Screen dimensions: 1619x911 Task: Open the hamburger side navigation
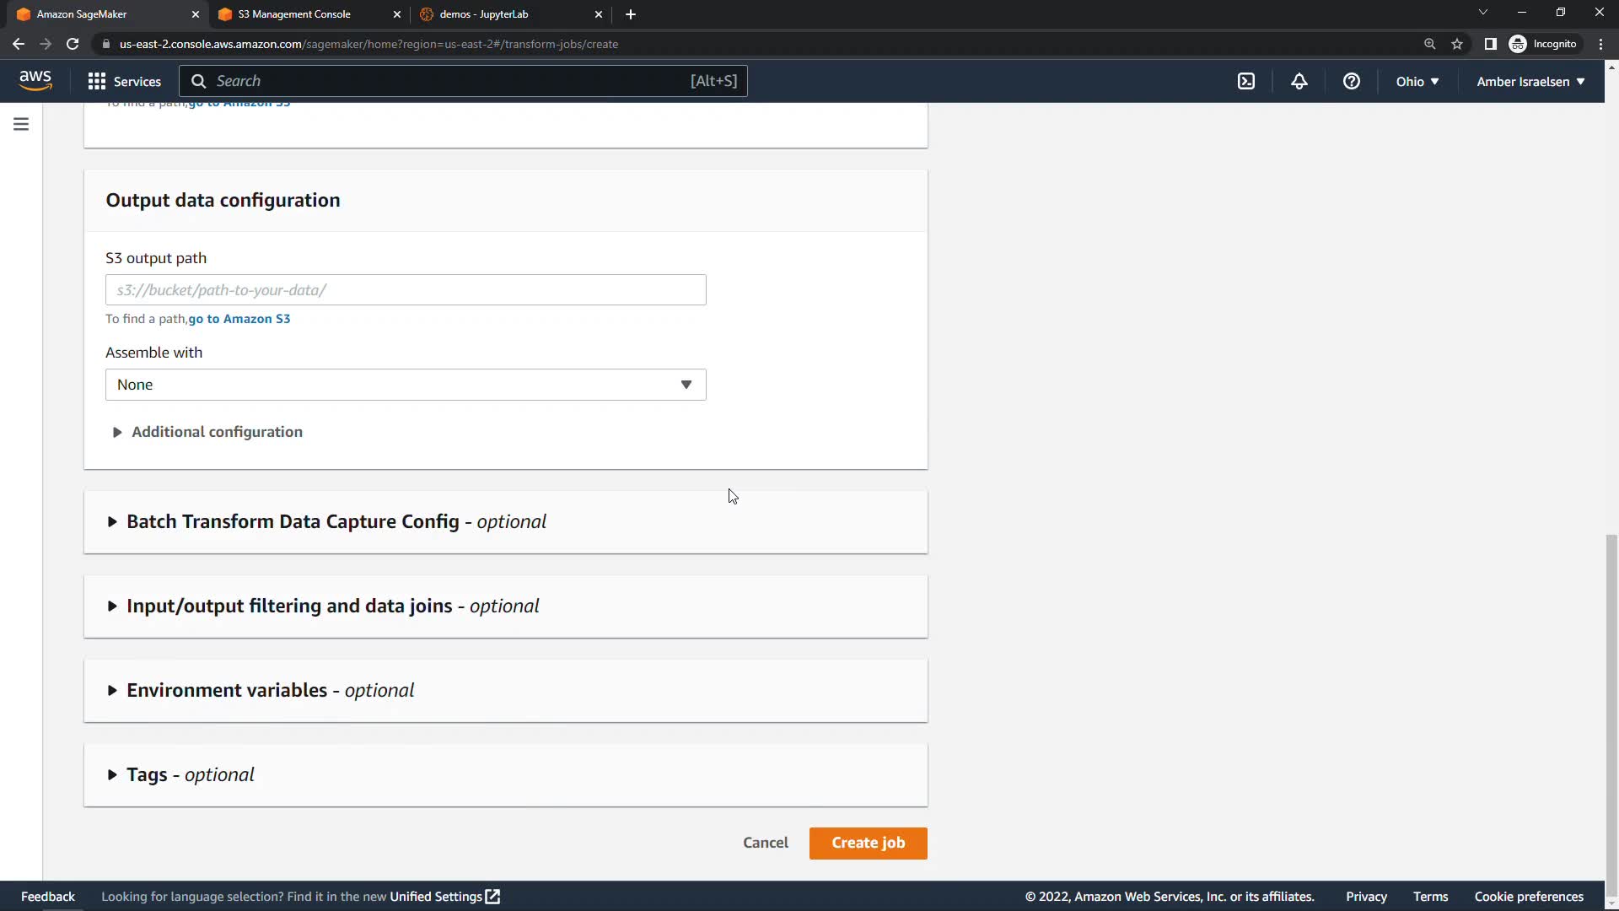21,124
